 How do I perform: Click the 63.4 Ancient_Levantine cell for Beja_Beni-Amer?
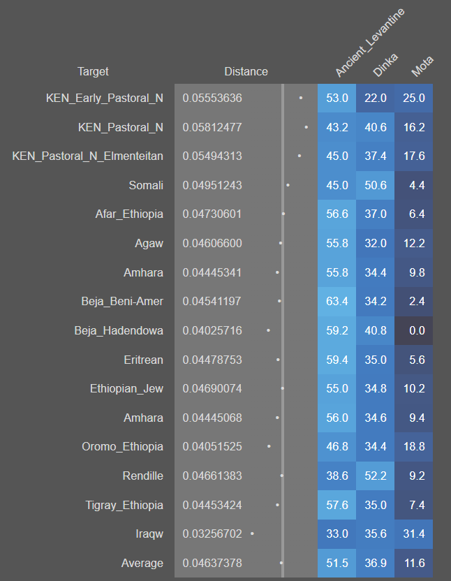click(337, 301)
